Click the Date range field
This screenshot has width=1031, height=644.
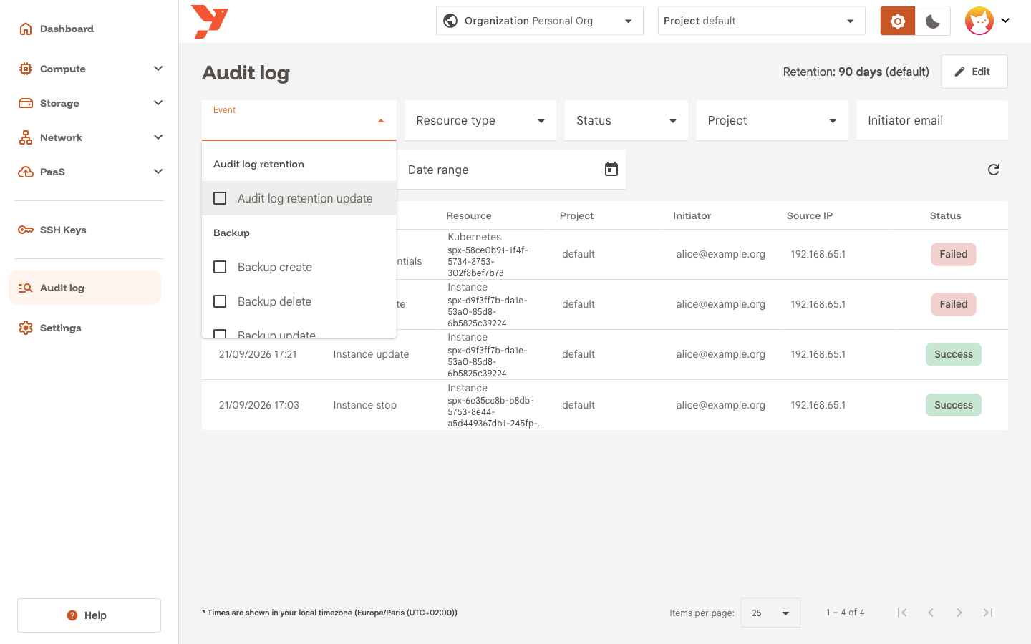coord(511,170)
